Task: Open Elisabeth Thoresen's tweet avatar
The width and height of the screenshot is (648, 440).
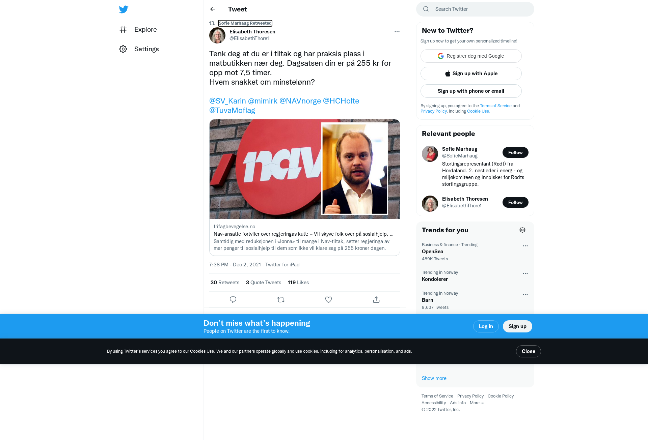Action: [x=217, y=35]
